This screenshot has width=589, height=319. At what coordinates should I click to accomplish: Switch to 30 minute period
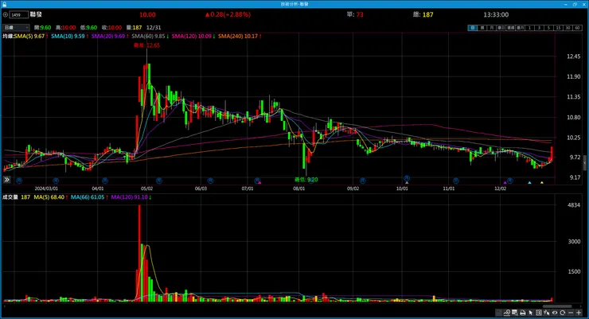click(x=568, y=28)
